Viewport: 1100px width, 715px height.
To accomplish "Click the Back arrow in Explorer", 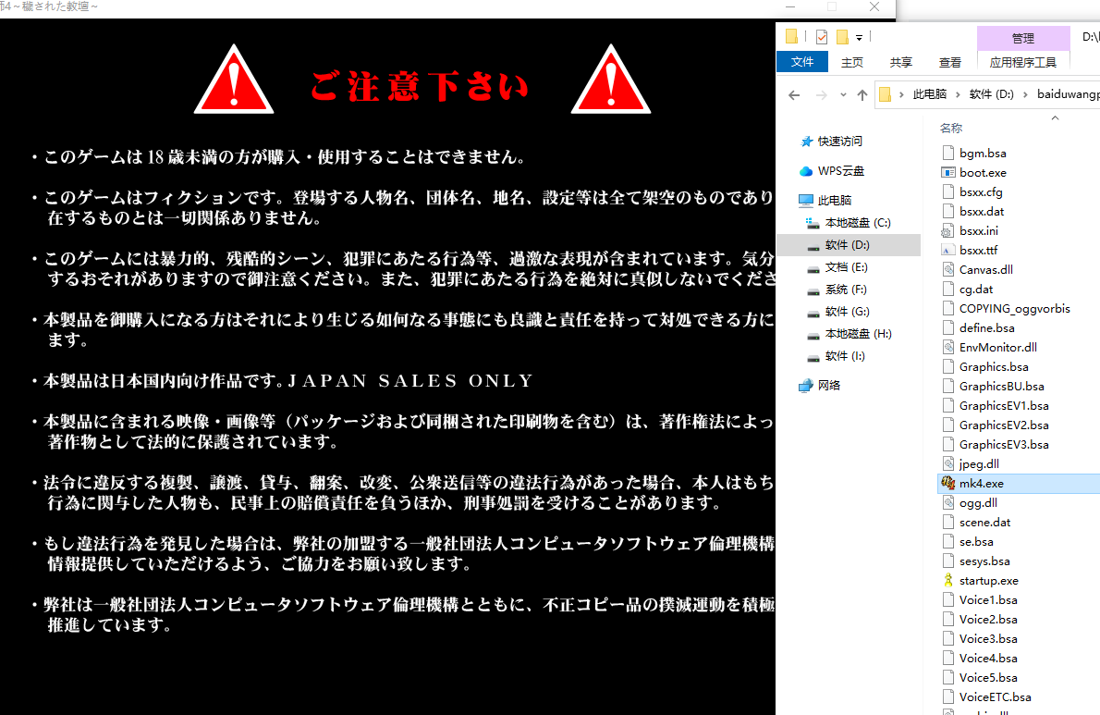I will 794,94.
